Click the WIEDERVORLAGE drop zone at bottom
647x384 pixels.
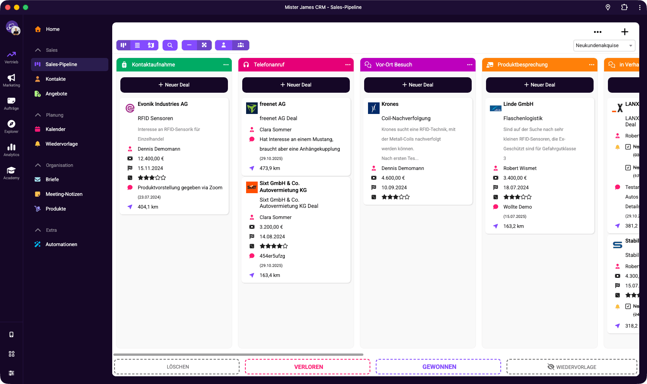(x=572, y=367)
